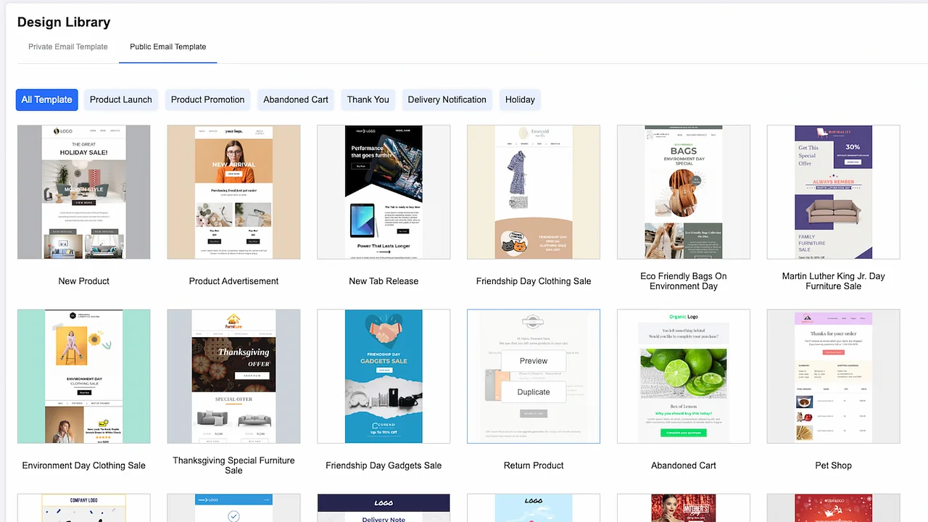Apply the Product Launch filter
The height and width of the screenshot is (522, 928).
[x=120, y=99]
